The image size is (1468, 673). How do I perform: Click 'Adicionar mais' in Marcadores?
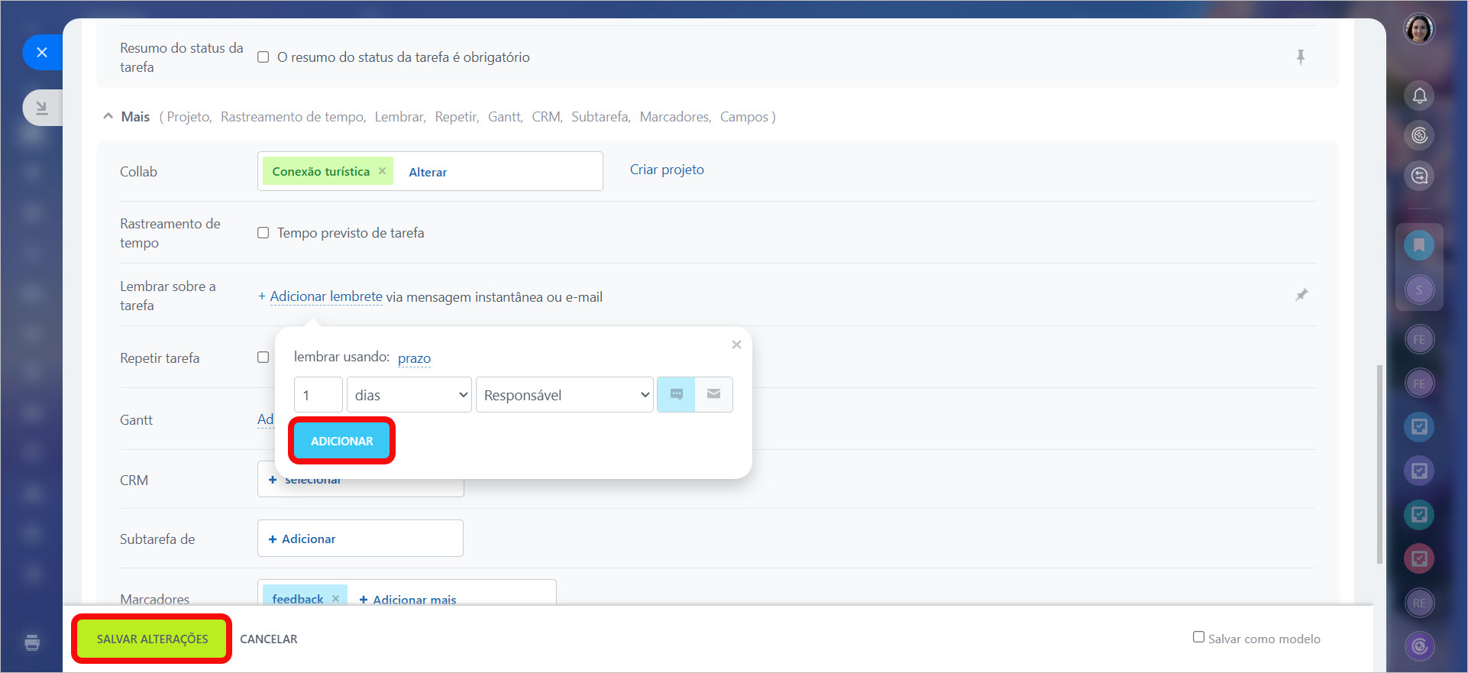[408, 600]
